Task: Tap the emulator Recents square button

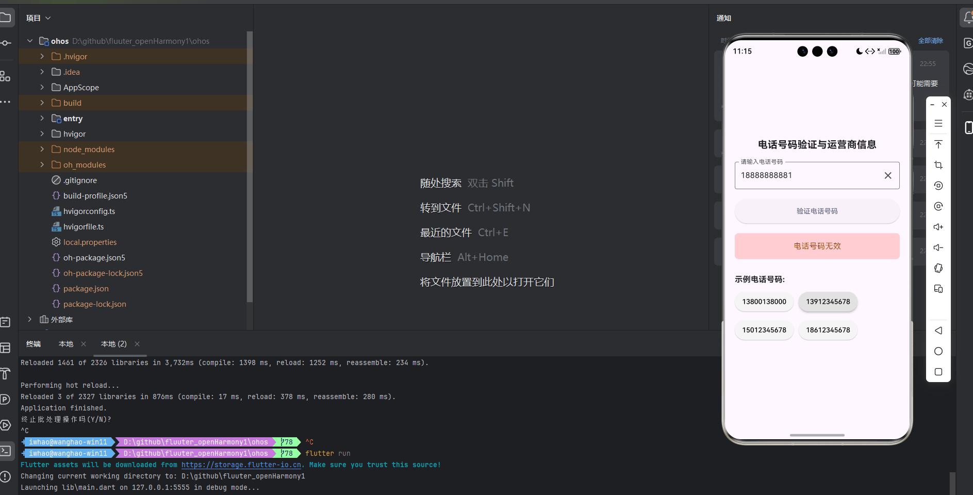Action: 938,372
